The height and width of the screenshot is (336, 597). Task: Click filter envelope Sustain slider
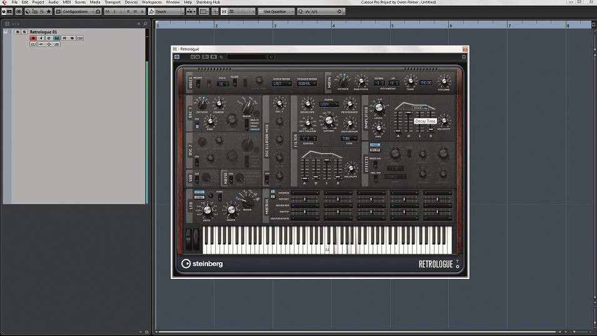pos(327,169)
